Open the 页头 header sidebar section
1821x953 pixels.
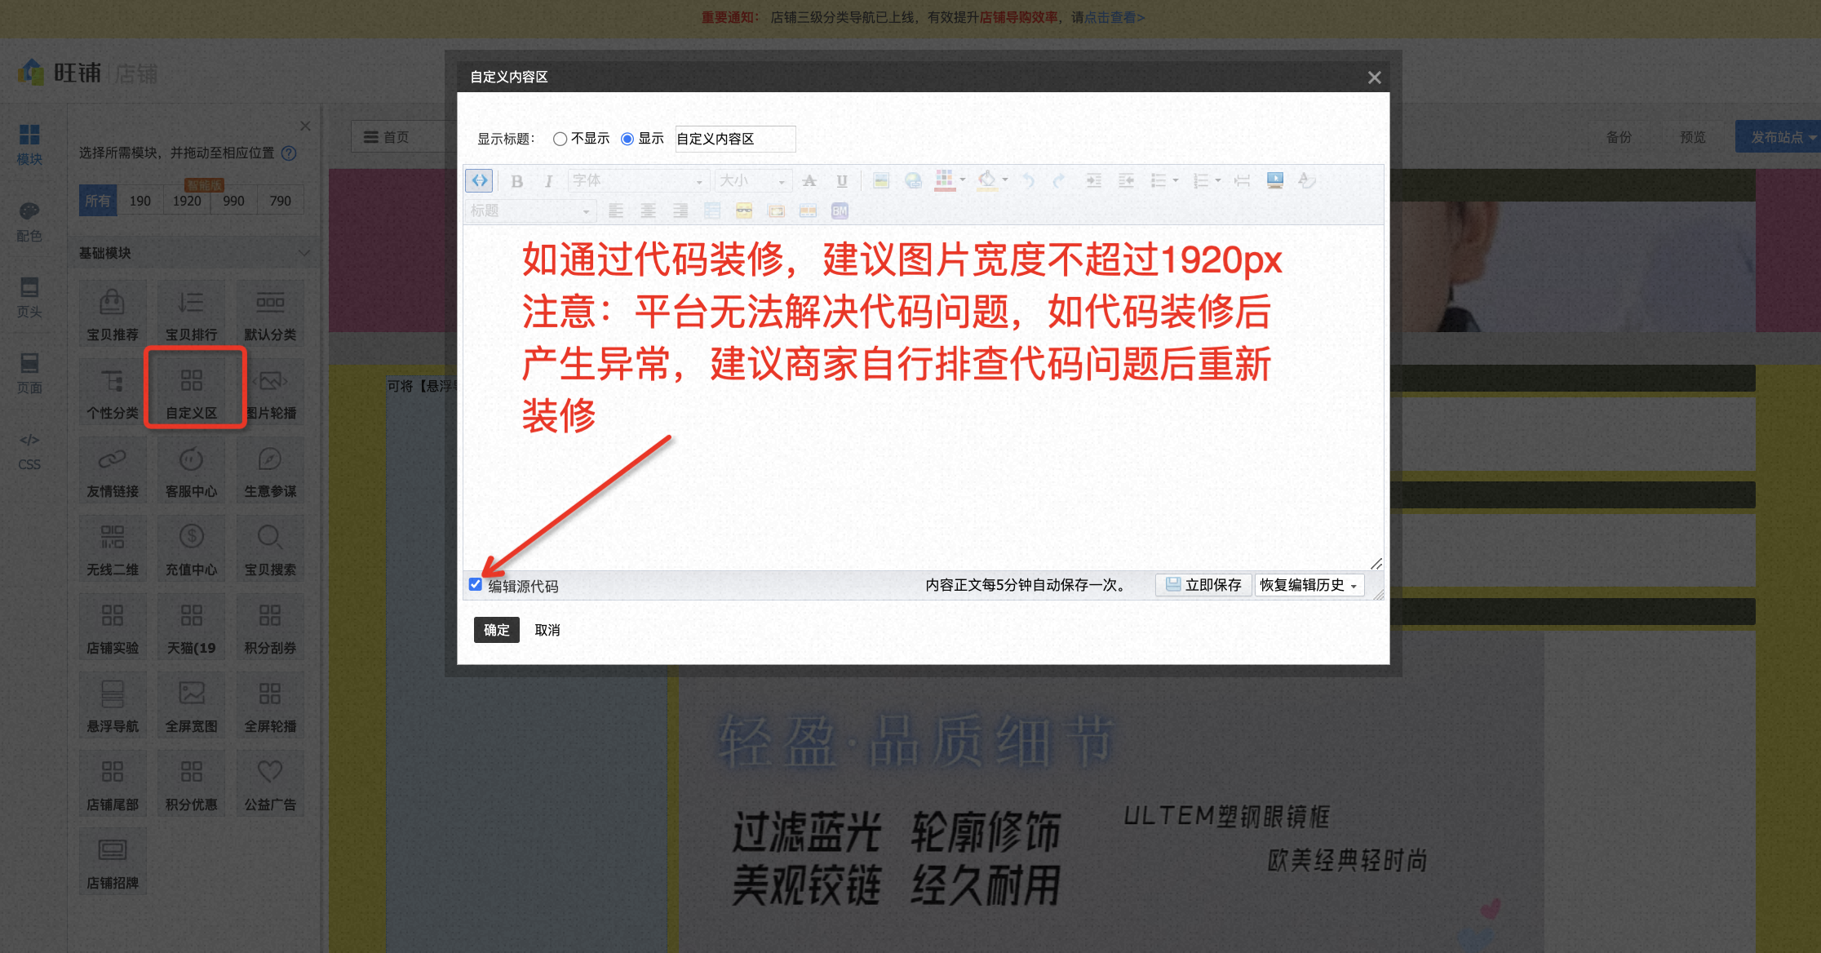coord(29,298)
